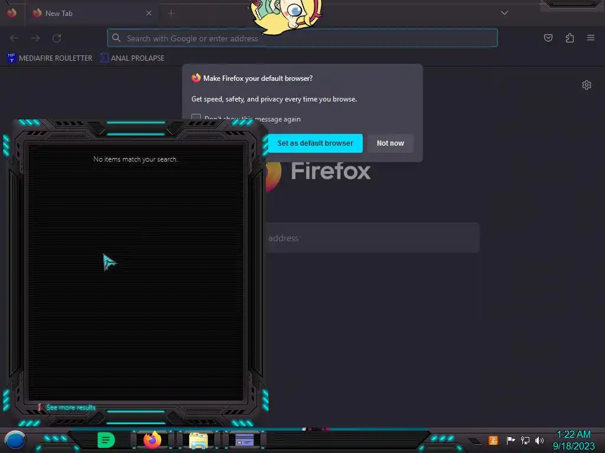Click the new tab page search field

[x=372, y=238]
